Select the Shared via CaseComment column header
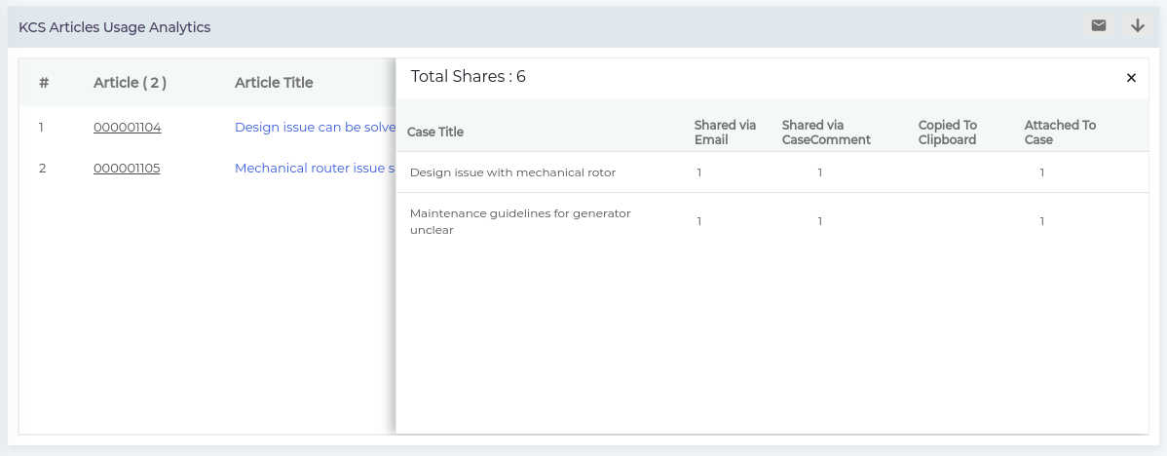This screenshot has width=1167, height=456. point(826,132)
